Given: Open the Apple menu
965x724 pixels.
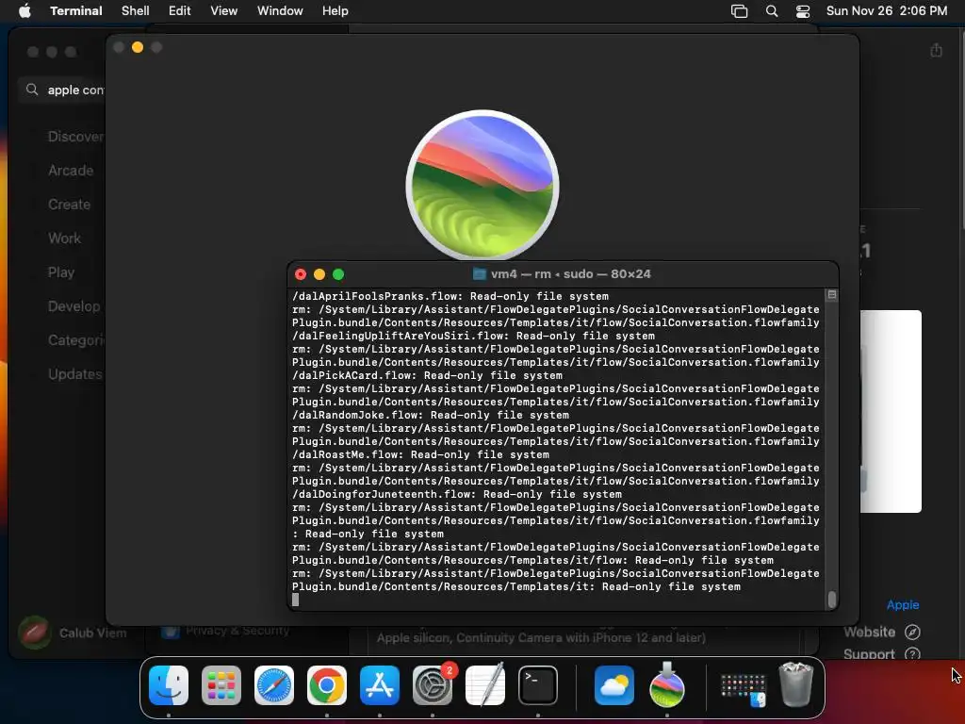Looking at the screenshot, I should tap(25, 11).
